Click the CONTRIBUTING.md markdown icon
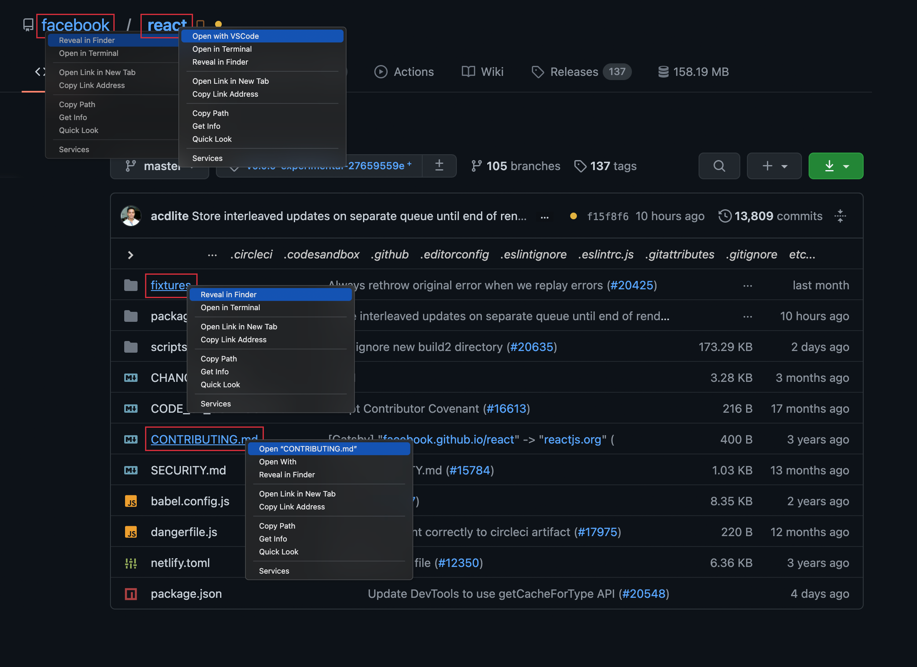The width and height of the screenshot is (917, 667). click(x=131, y=439)
